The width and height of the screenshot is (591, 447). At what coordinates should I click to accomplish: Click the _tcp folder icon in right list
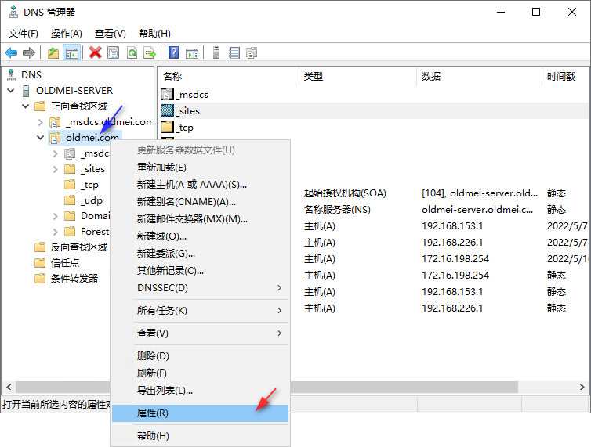click(x=168, y=127)
